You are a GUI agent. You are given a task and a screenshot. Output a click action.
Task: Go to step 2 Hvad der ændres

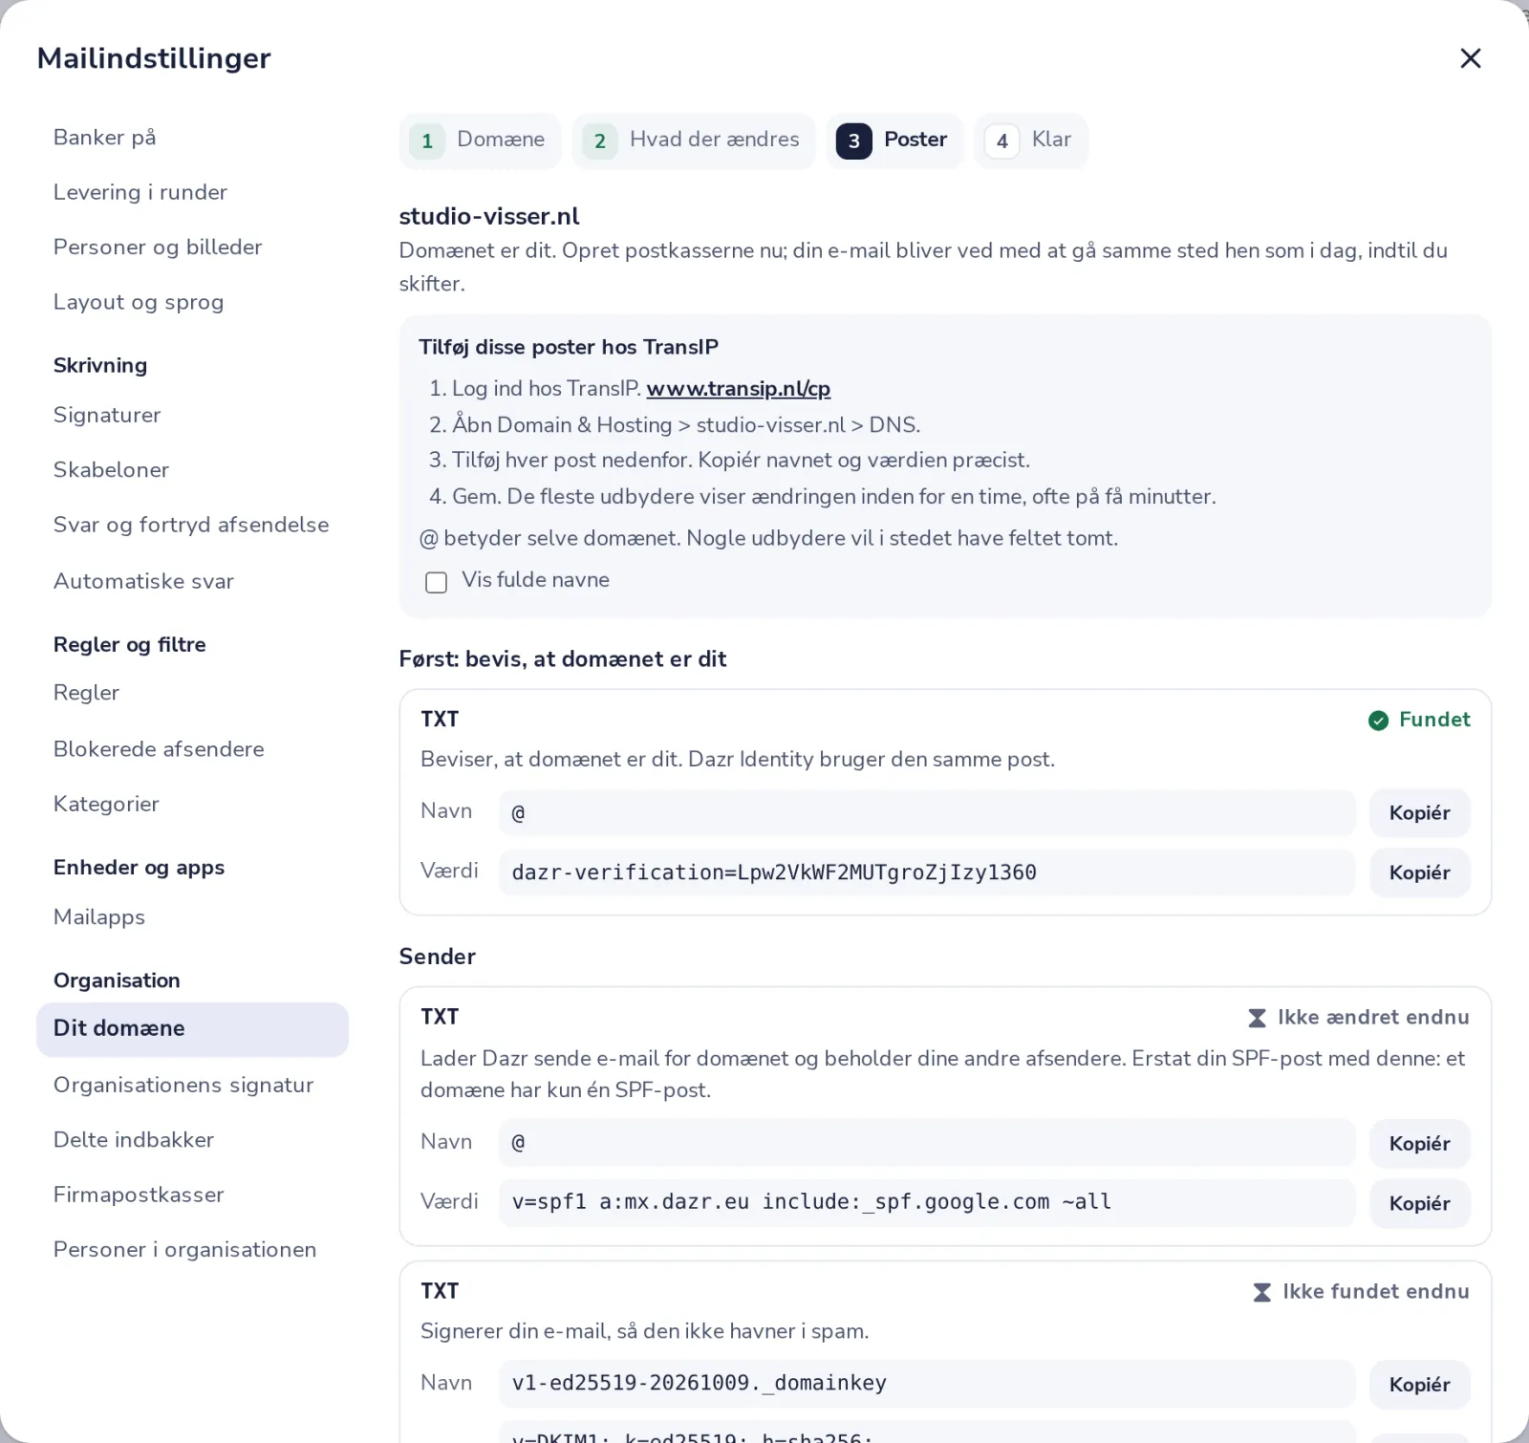[694, 140]
